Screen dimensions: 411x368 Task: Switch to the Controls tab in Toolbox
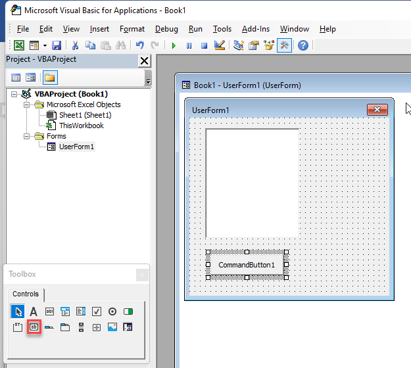coord(26,294)
